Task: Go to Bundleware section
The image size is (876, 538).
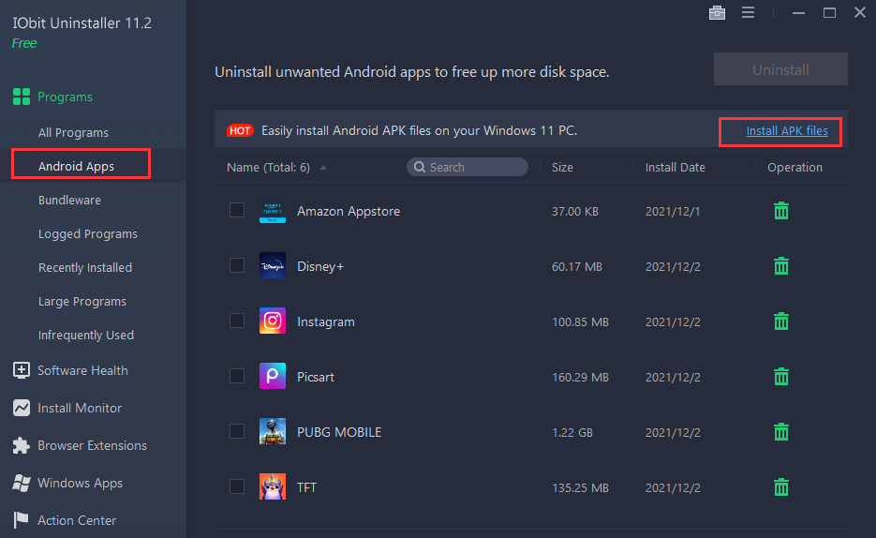Action: click(x=69, y=200)
